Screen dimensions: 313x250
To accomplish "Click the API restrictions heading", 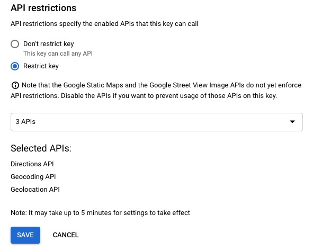I will tap(43, 8).
